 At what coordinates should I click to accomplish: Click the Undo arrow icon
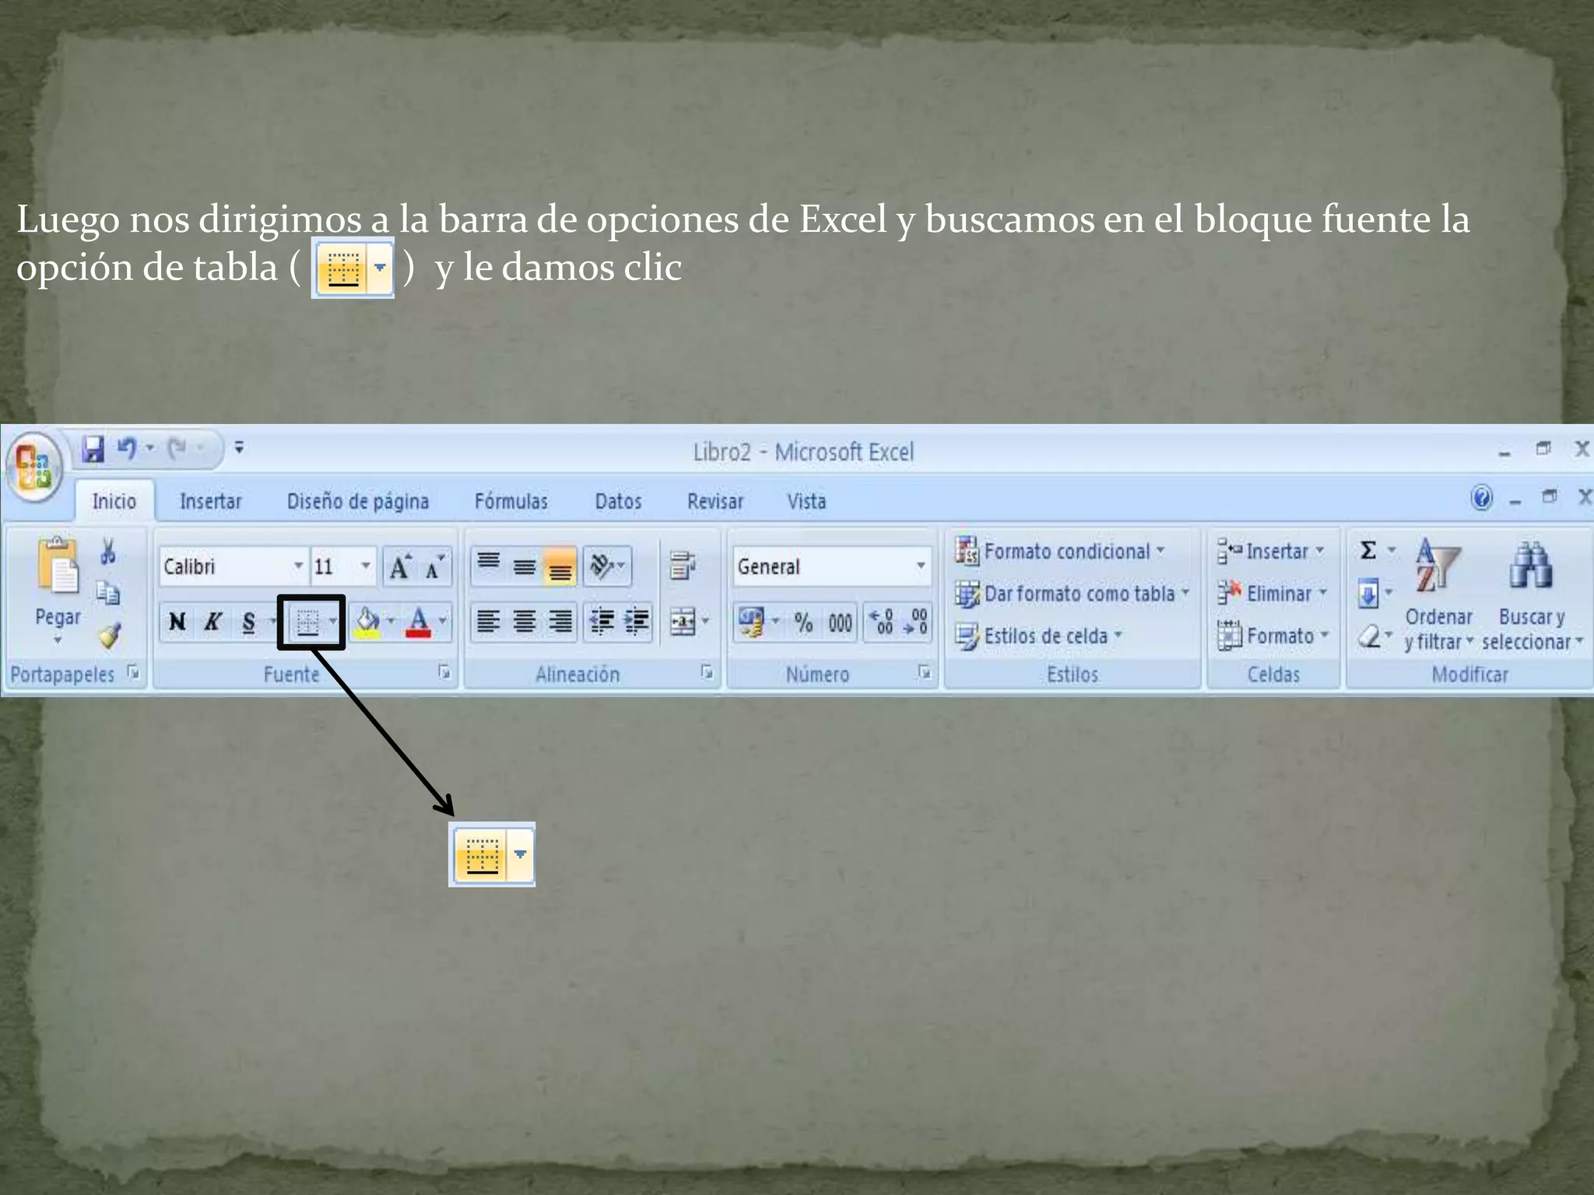coord(126,448)
